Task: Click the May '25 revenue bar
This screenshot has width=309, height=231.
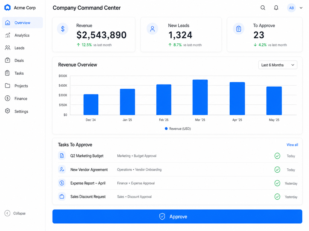Action: click(274, 101)
